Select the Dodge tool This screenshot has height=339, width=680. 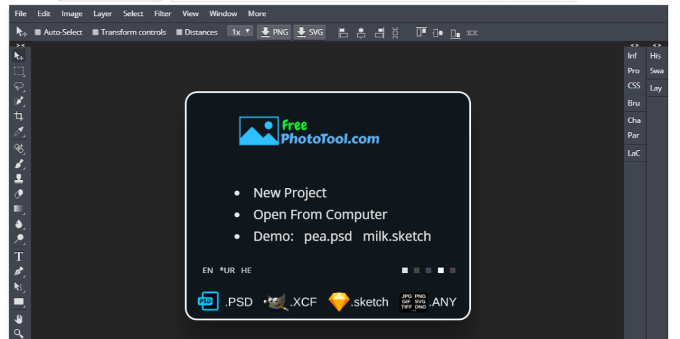(19, 239)
